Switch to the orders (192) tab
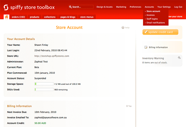 18,17
